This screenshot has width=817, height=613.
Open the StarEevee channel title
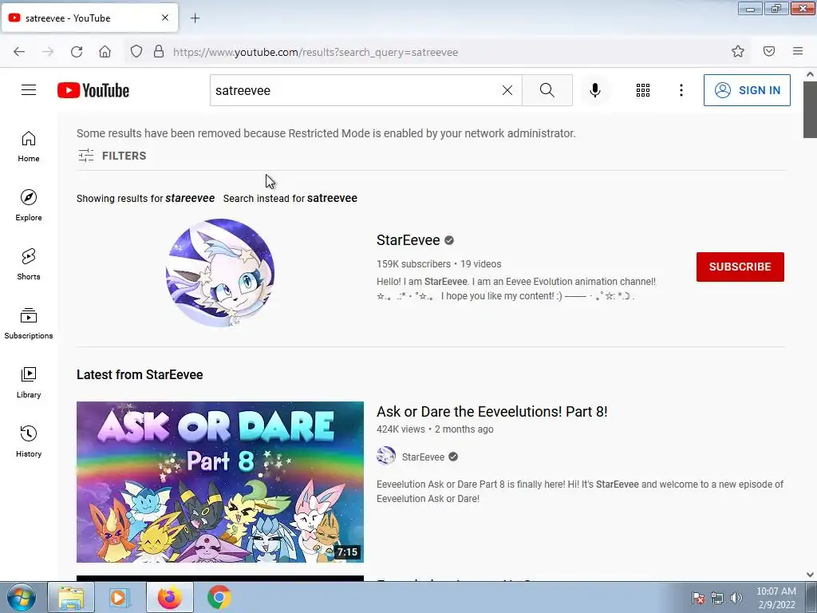coord(408,239)
